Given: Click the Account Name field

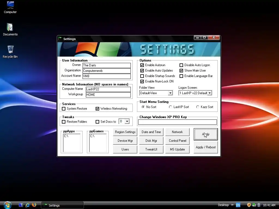Looking at the screenshot, I should pyautogui.click(x=107, y=76).
